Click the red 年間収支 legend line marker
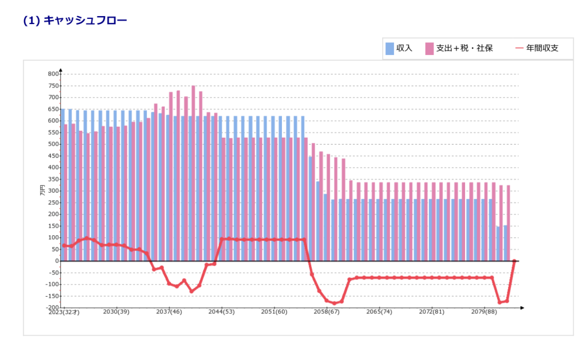This screenshot has width=588, height=350. click(x=519, y=48)
